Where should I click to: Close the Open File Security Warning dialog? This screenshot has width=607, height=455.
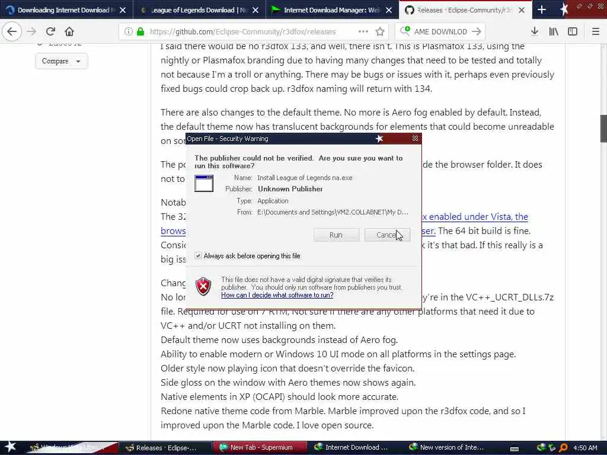click(x=415, y=138)
